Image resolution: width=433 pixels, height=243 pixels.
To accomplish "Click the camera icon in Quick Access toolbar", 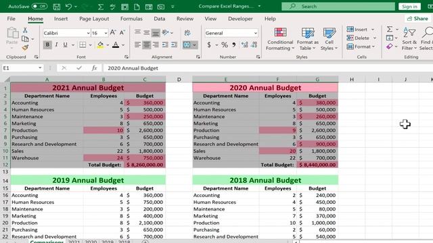I will pos(161,7).
